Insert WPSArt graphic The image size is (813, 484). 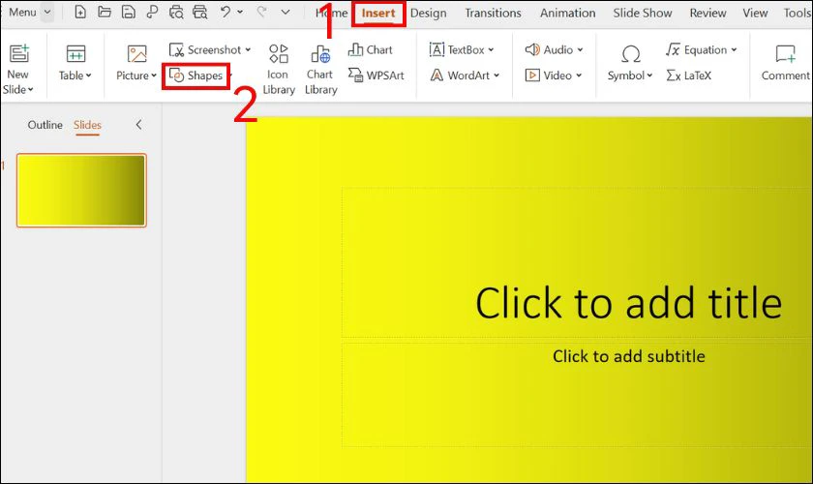click(376, 76)
